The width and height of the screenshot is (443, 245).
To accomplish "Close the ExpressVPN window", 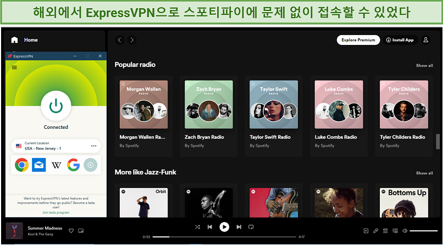I will (x=100, y=56).
